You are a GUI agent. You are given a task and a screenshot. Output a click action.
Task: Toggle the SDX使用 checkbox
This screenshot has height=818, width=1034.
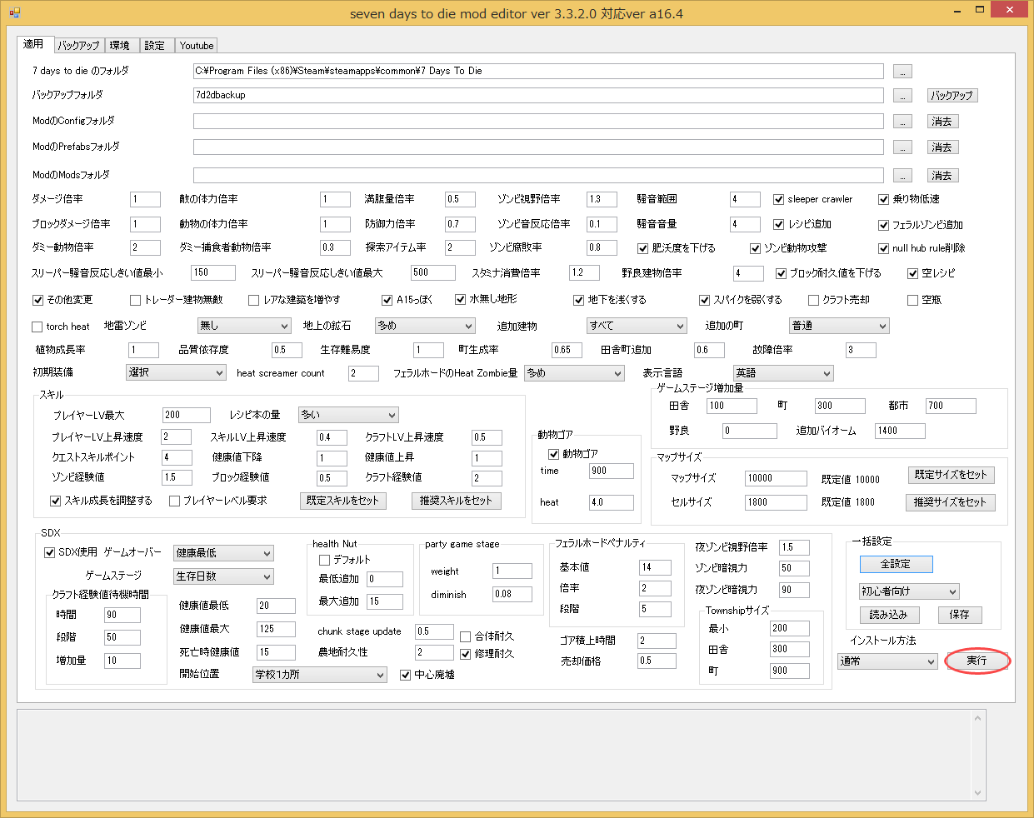(x=49, y=552)
